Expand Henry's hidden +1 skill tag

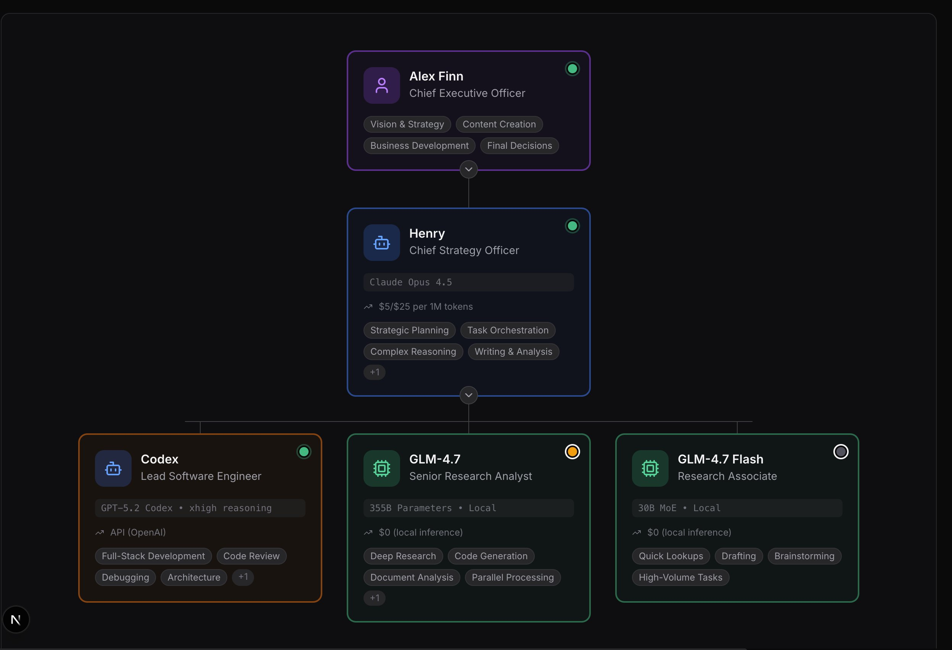click(375, 372)
